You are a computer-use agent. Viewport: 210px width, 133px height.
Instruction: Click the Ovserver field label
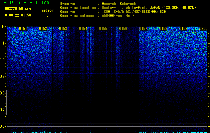click(68, 4)
